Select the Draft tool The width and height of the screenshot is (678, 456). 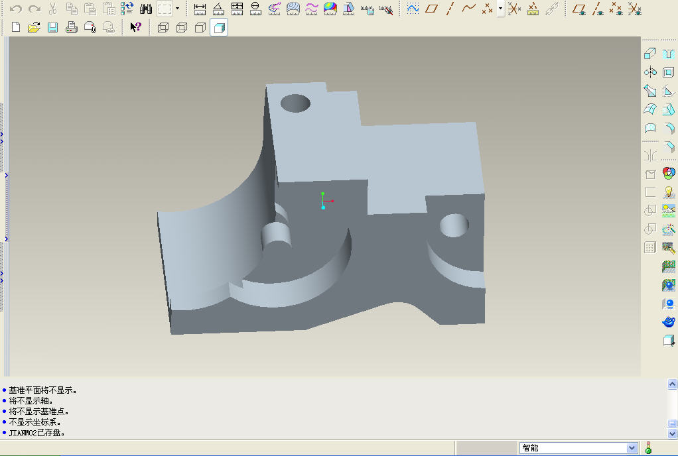pos(669,109)
